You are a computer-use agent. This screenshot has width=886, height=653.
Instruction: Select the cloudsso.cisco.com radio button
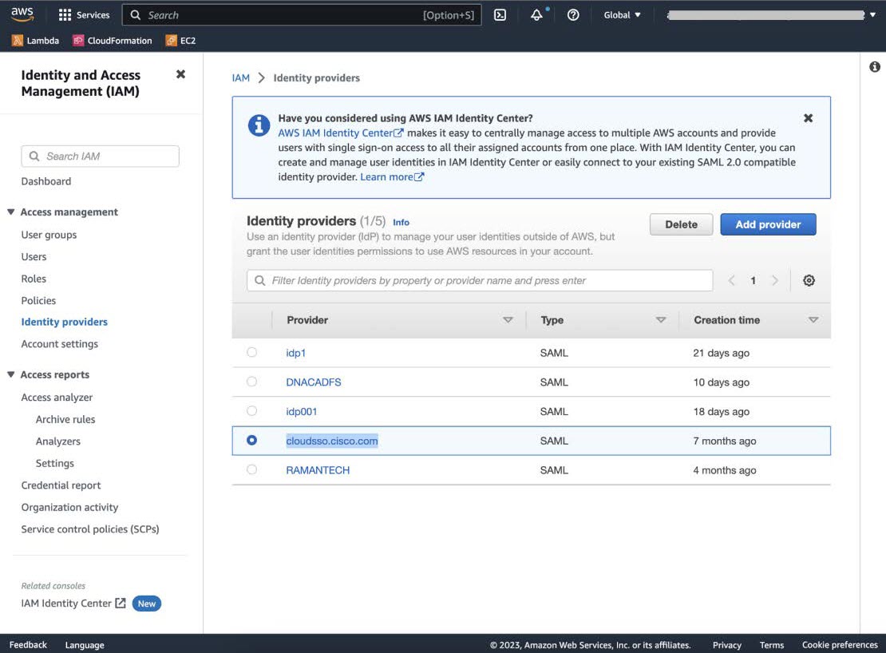pyautogui.click(x=252, y=440)
